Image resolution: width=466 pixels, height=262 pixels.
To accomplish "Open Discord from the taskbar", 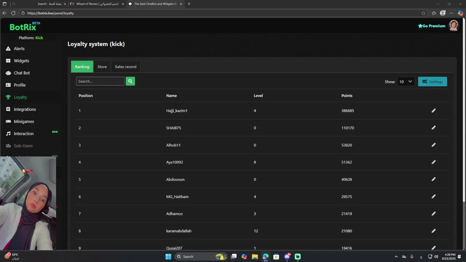I will (287, 257).
